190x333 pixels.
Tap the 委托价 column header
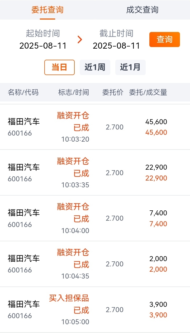tap(113, 92)
